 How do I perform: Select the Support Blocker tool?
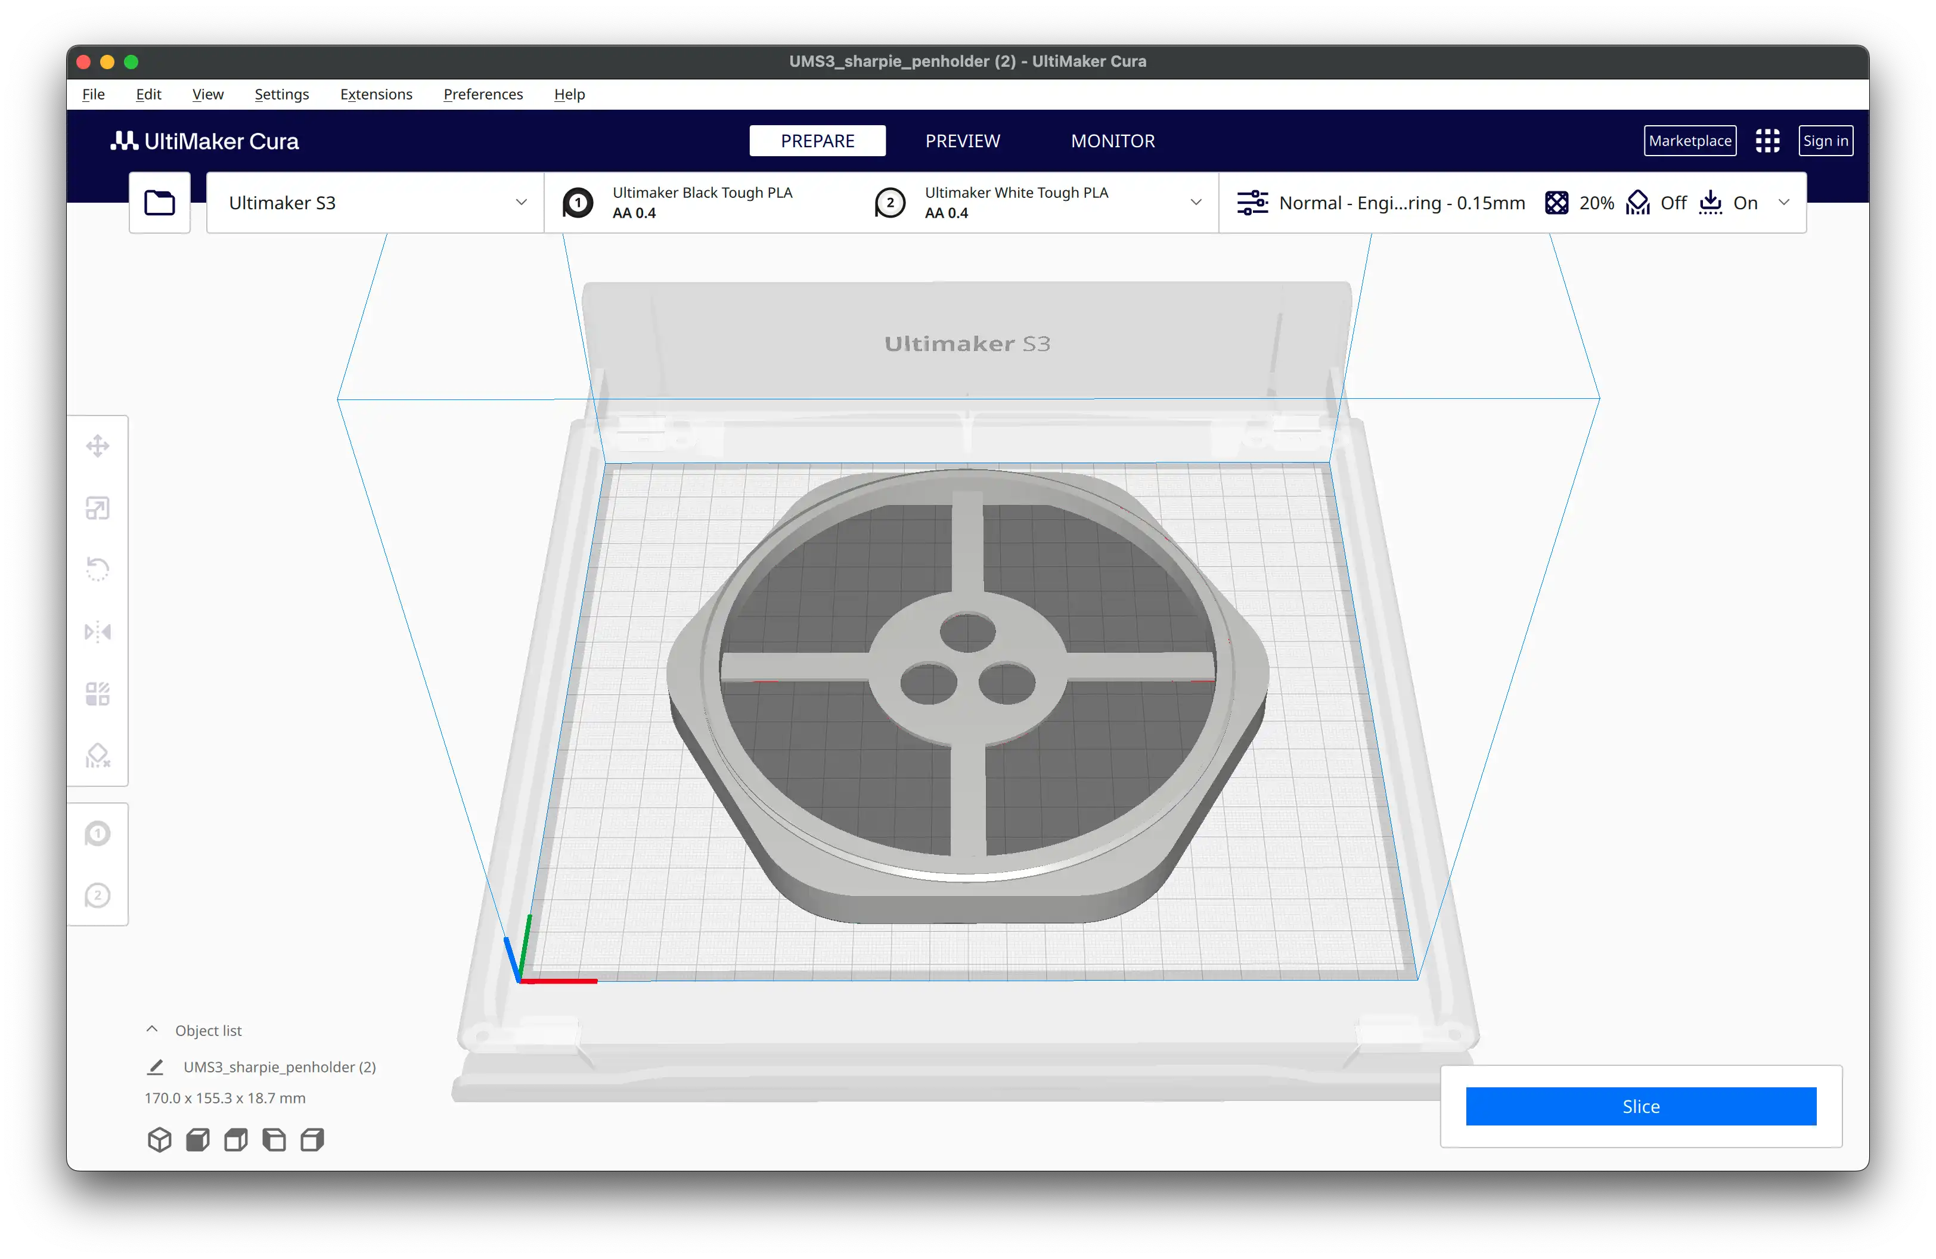click(x=98, y=755)
